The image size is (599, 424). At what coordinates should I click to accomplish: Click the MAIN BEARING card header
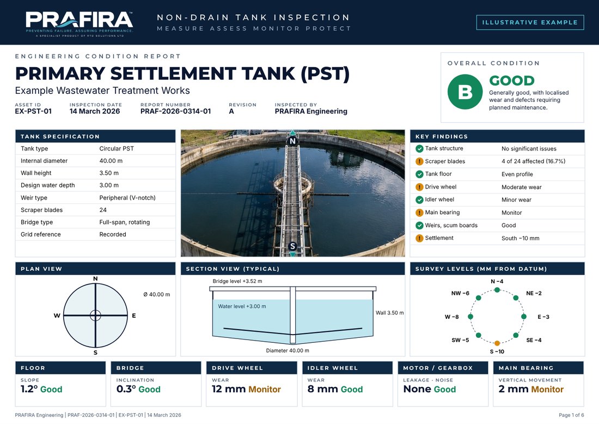pos(539,368)
